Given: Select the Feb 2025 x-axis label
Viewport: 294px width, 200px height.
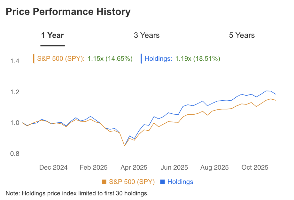Looking at the screenshot, I should tap(94, 167).
